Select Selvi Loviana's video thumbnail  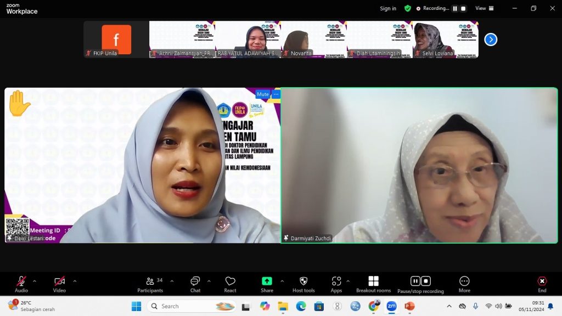tap(445, 39)
